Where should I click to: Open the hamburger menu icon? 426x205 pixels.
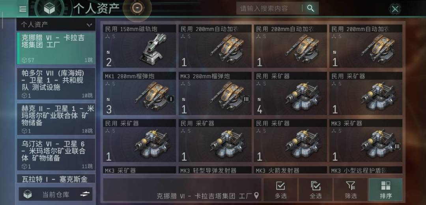point(23,9)
